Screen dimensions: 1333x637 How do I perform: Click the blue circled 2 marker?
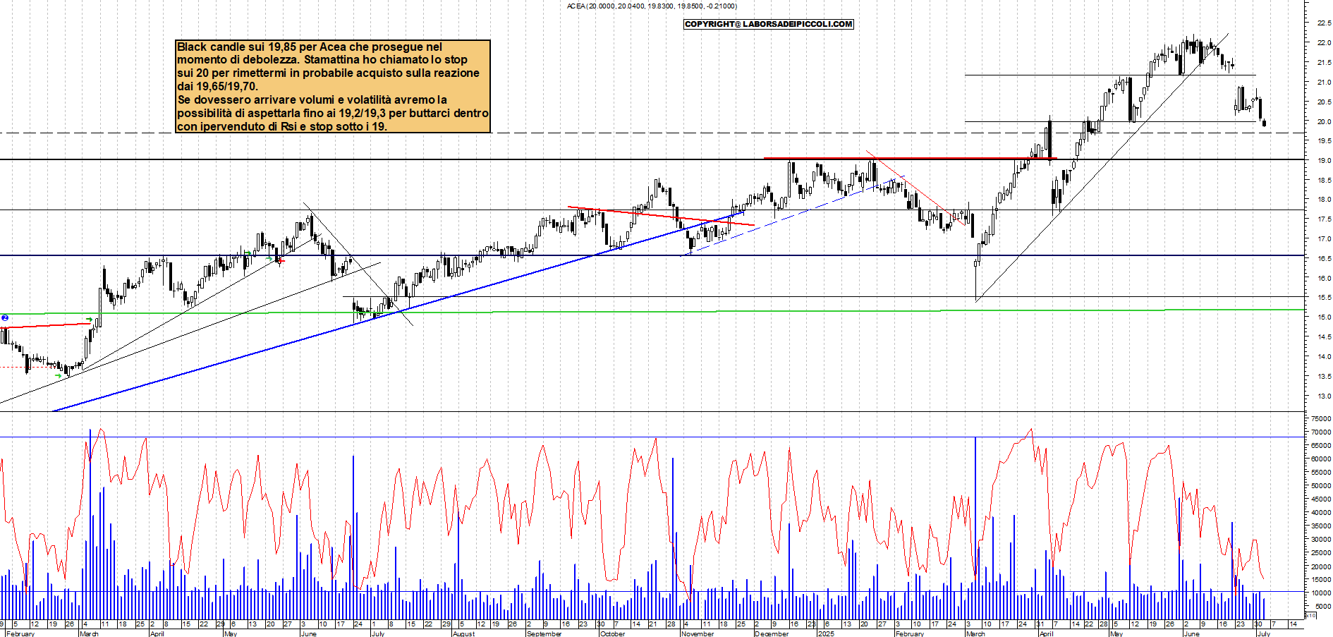5,318
